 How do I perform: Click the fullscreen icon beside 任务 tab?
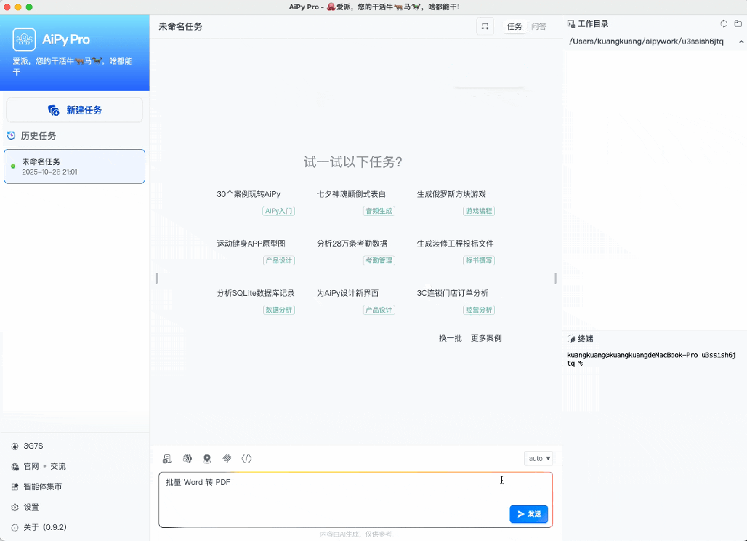tap(485, 26)
